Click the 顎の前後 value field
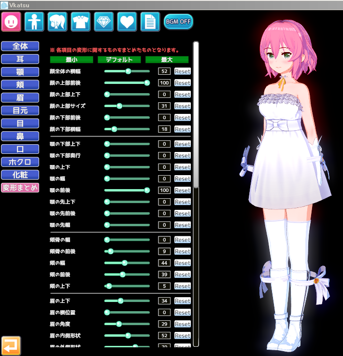This screenshot has height=356, width=343. point(164,191)
